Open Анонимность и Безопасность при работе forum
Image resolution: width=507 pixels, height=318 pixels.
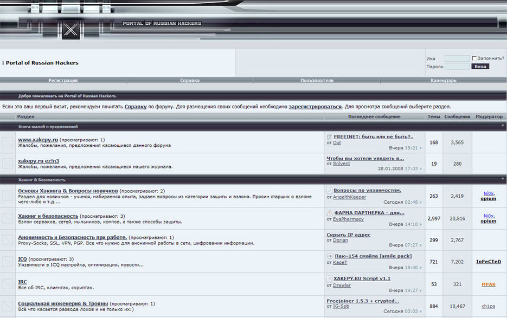pos(73,237)
